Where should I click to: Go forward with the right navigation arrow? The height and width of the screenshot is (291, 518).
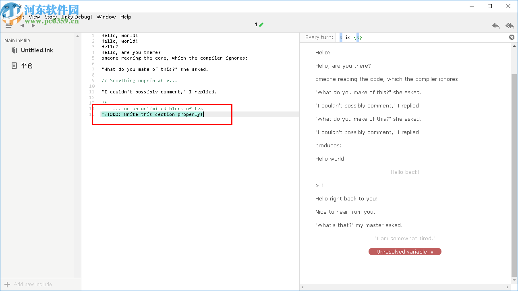[x=33, y=25]
